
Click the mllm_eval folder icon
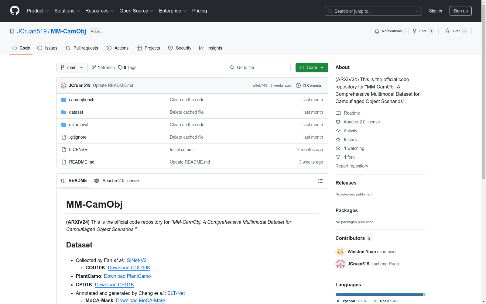[x=64, y=125]
